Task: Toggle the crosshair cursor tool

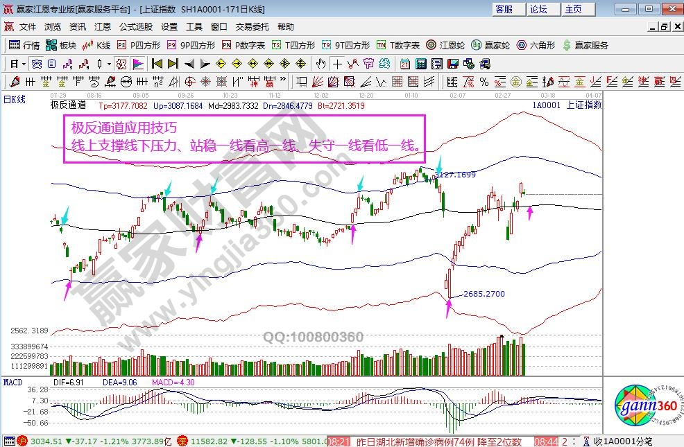Action: pyautogui.click(x=337, y=64)
